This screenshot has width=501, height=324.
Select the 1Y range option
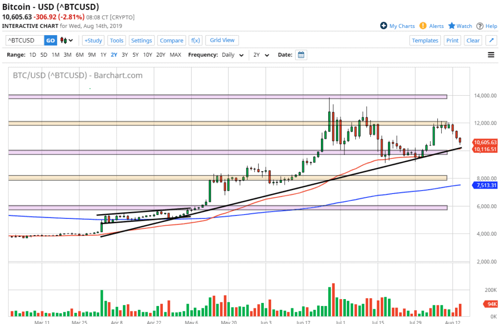click(103, 55)
